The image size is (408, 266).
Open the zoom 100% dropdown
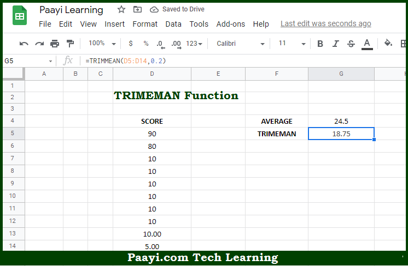pos(102,43)
